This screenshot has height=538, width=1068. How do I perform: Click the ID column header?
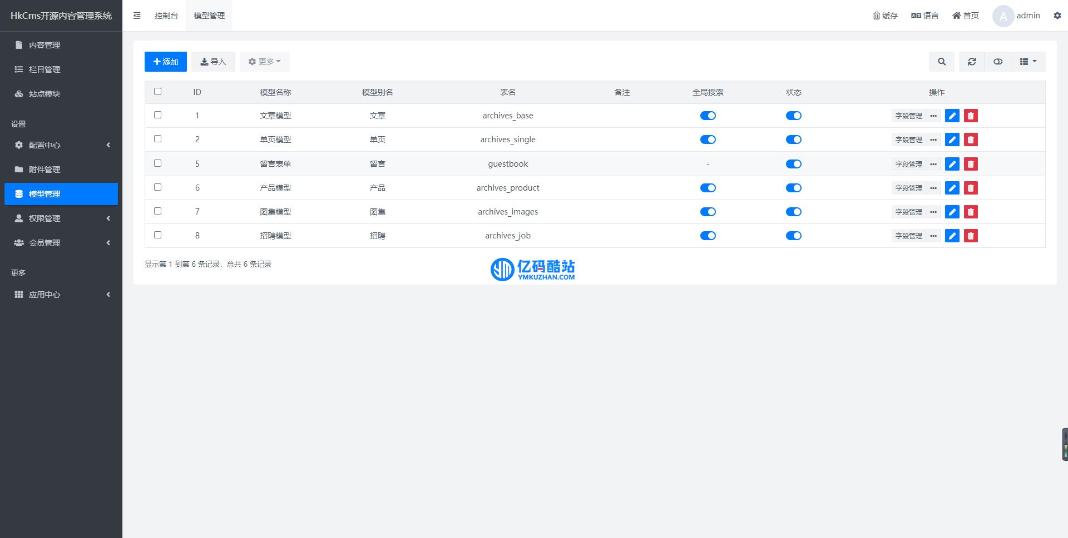coord(197,92)
